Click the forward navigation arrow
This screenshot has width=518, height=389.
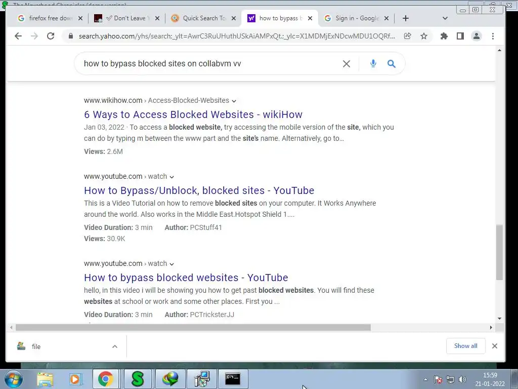tap(34, 36)
